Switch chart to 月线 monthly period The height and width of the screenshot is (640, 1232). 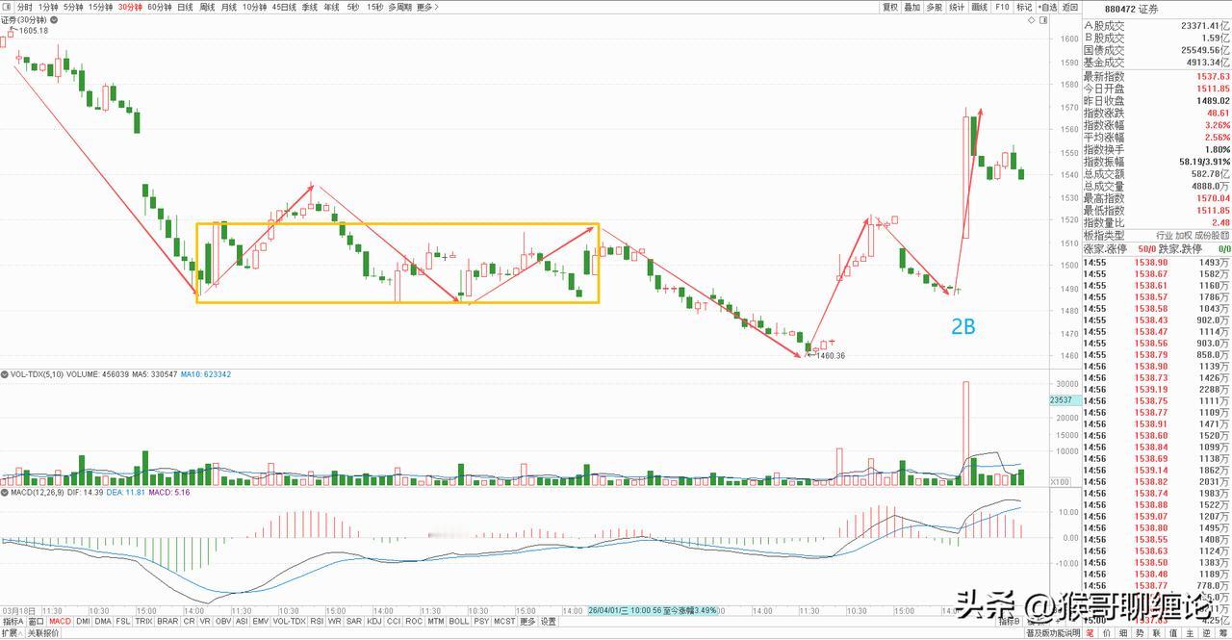229,7
